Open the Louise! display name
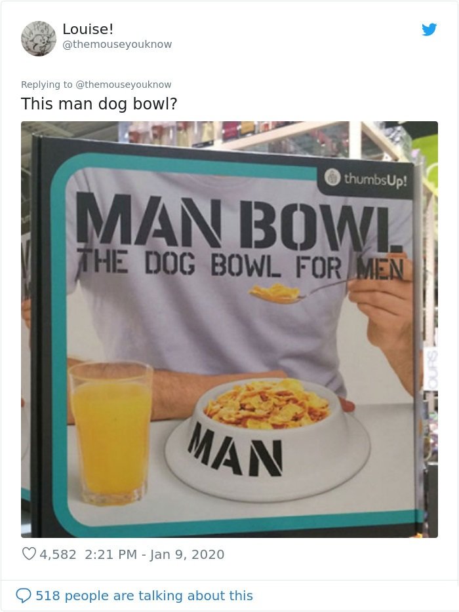This screenshot has width=459, height=612. [88, 29]
